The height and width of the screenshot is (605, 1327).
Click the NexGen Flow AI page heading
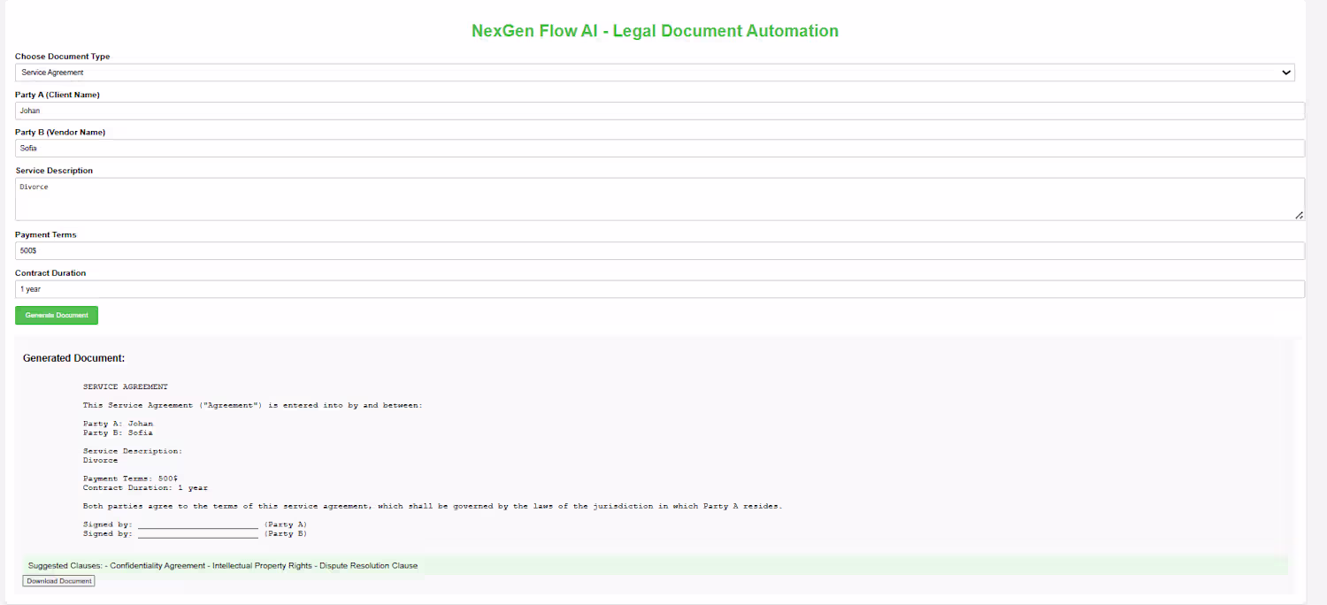pyautogui.click(x=655, y=31)
